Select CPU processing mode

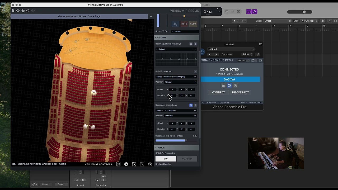pos(166,159)
